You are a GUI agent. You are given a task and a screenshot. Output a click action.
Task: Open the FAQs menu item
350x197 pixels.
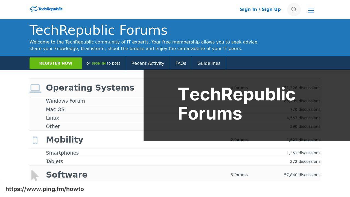pyautogui.click(x=181, y=63)
